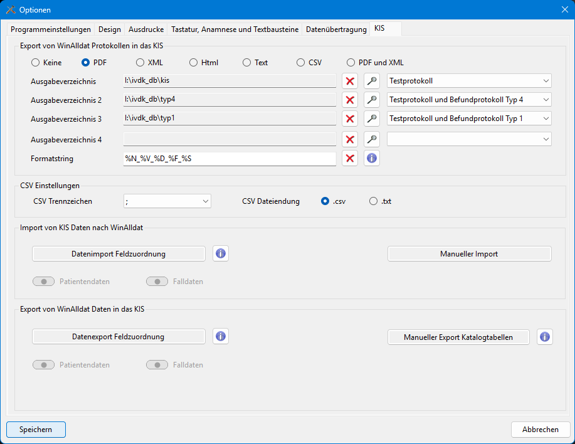
Task: Open the CSV Trennzeichen dropdown
Action: point(167,201)
